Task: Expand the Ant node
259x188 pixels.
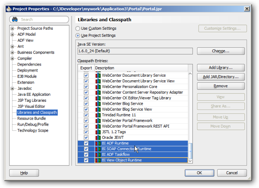Action: tap(12, 47)
